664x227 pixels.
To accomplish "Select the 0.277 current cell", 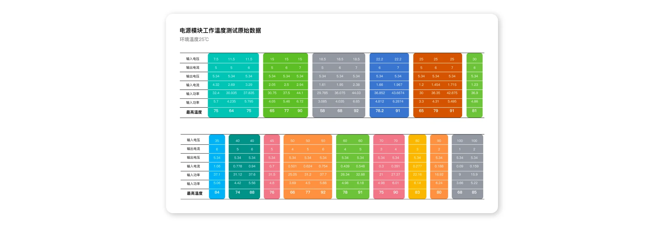I will [417, 166].
